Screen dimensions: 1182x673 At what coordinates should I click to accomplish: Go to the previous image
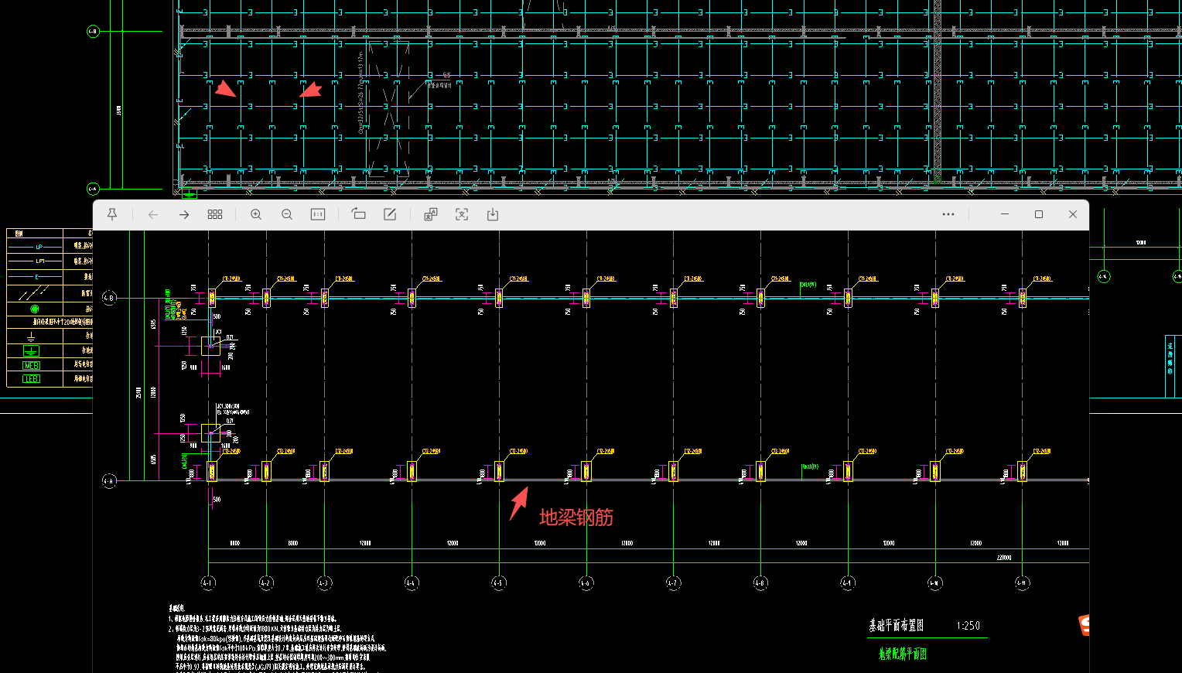click(x=153, y=214)
